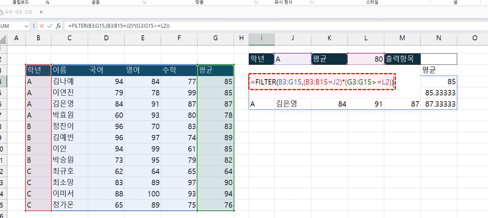Click the 학년 header cell in column B
The height and width of the screenshot is (218, 488).
click(38, 70)
